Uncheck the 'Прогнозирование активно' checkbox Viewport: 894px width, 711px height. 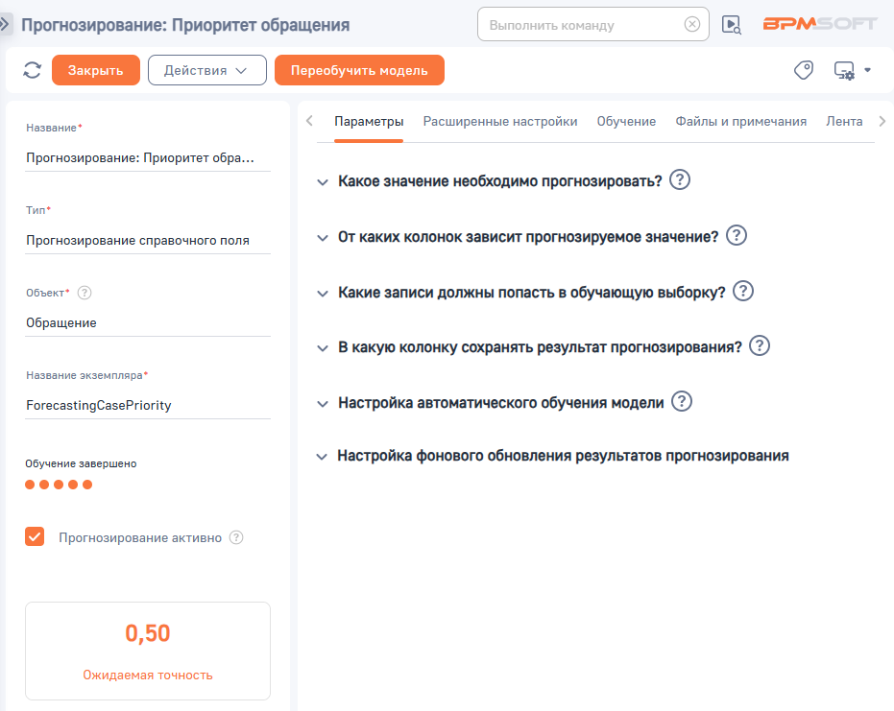point(35,536)
